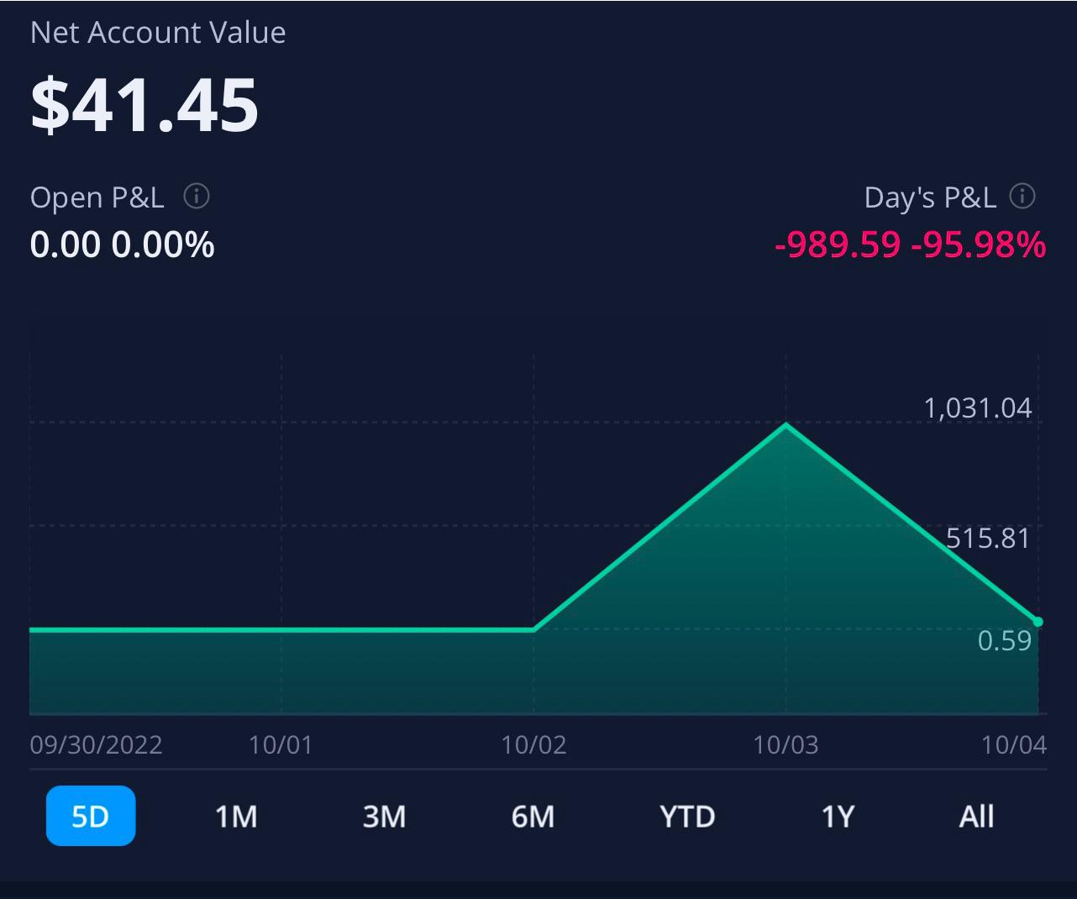
Task: Click the Day's P&L label text
Action: [930, 197]
